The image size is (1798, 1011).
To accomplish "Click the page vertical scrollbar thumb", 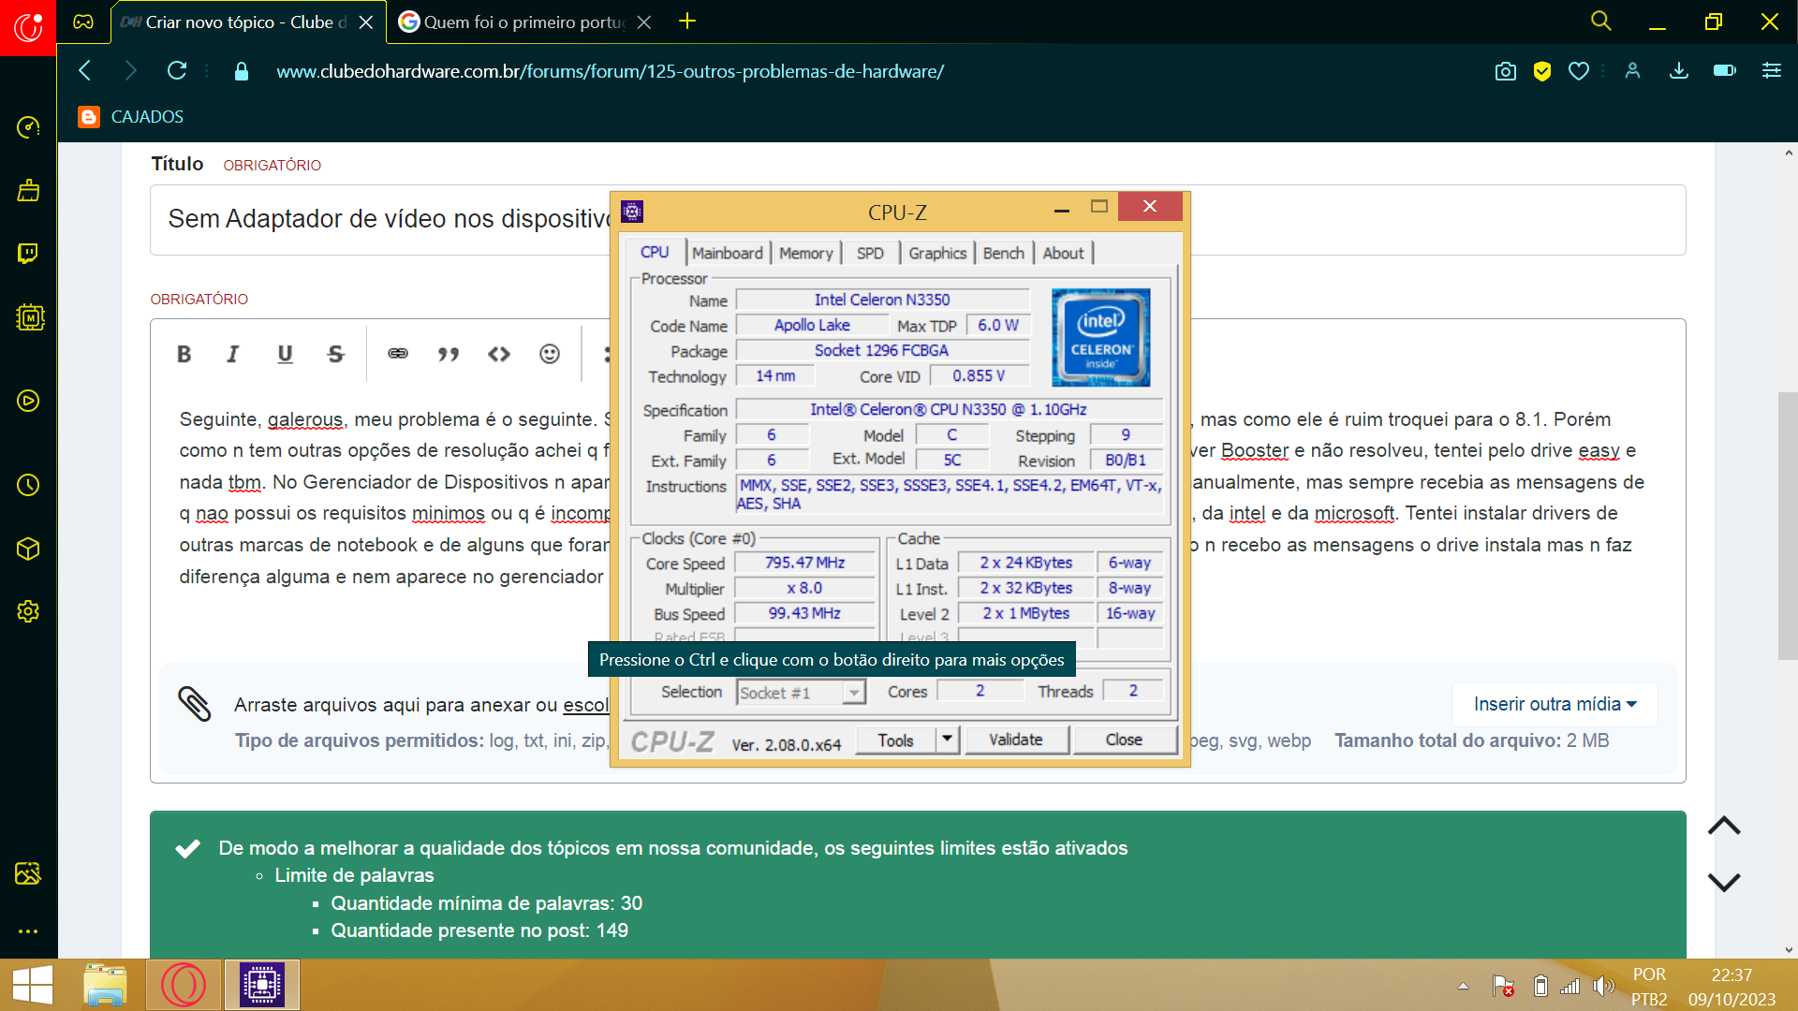I will click(x=1788, y=526).
